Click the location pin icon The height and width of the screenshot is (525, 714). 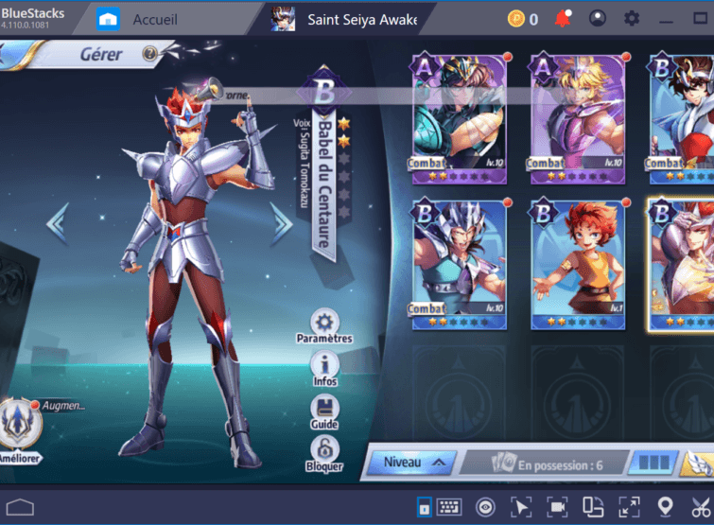[665, 506]
